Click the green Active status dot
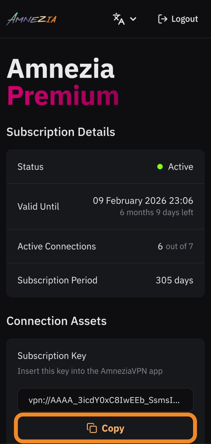Viewport: 211px width, 444px height. [160, 167]
